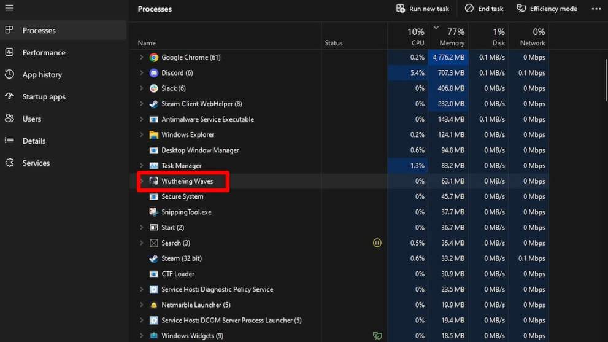This screenshot has height=342, width=608.
Task: Switch to the App history page
Action: [63, 74]
